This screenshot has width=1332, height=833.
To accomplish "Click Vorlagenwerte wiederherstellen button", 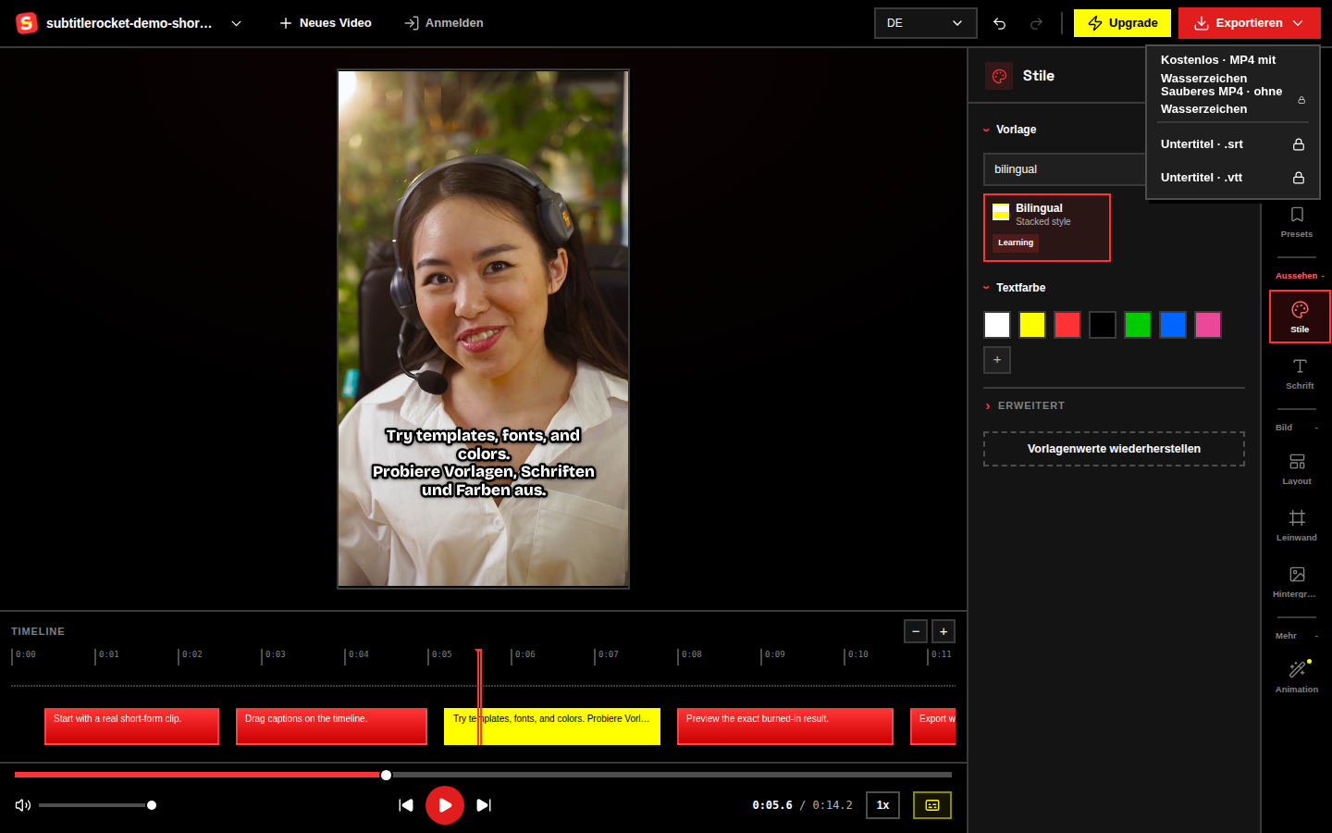I will click(1114, 449).
